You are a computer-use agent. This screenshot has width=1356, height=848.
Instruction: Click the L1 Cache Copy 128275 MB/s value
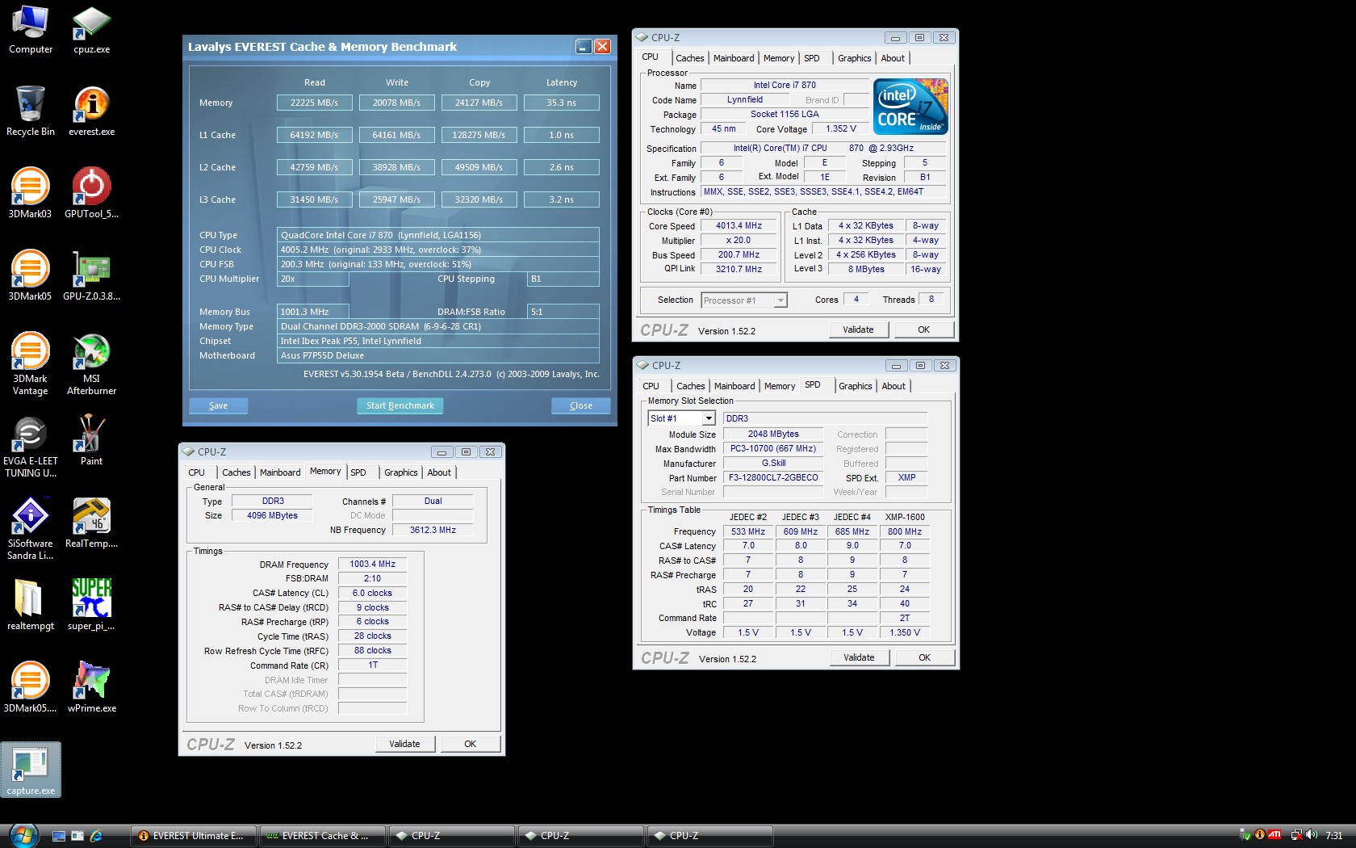(x=479, y=135)
